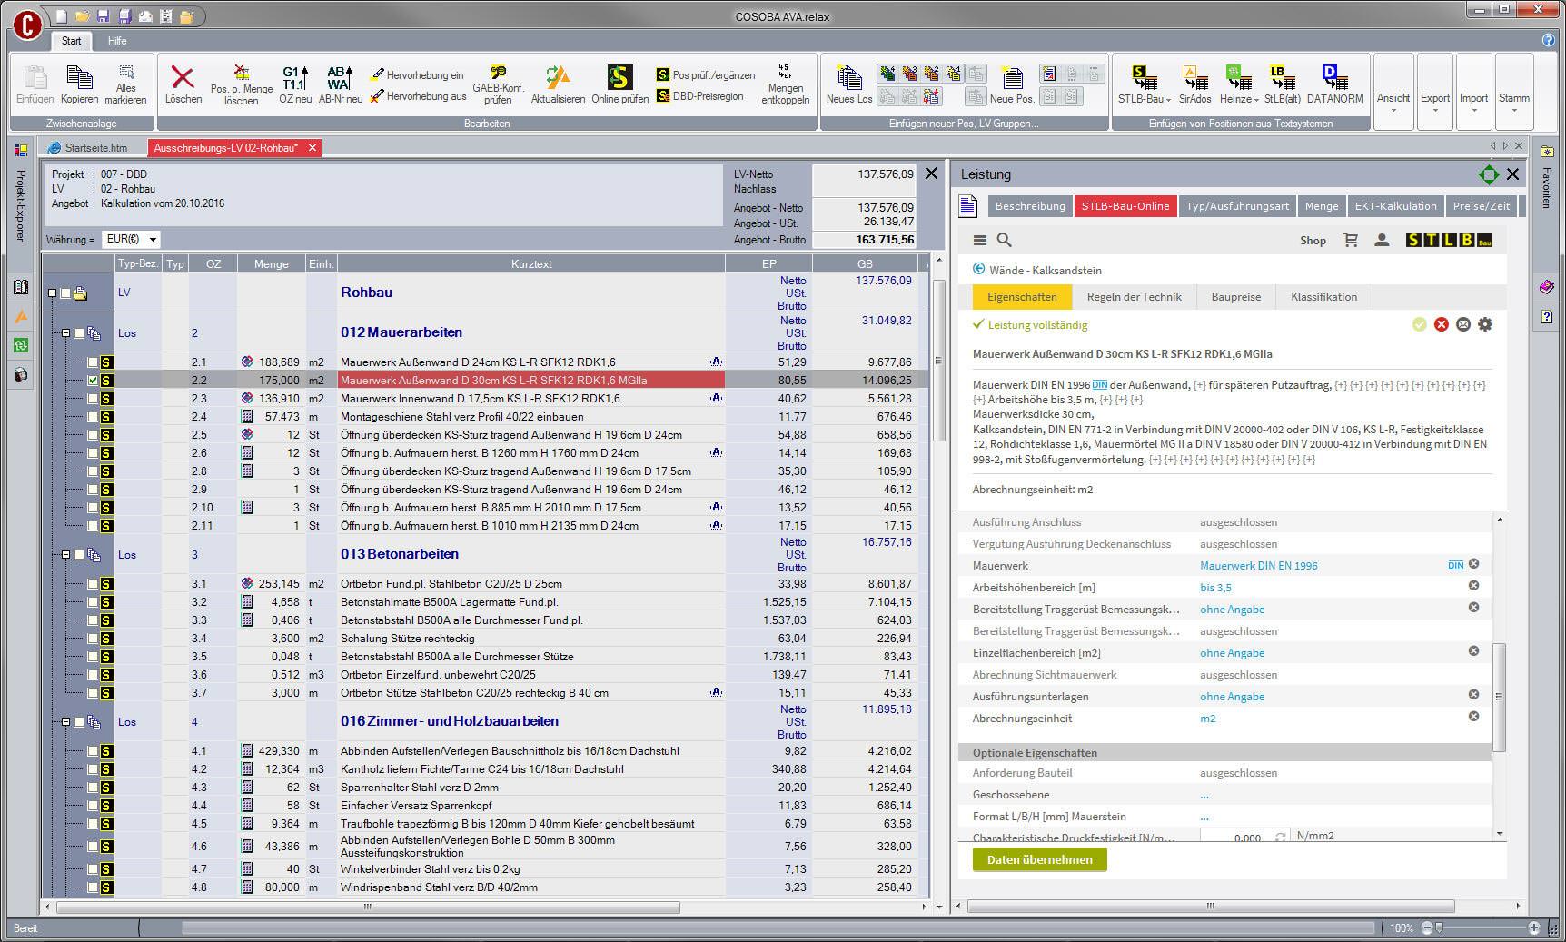Open the Export dropdown
The width and height of the screenshot is (1566, 942).
pyautogui.click(x=1435, y=93)
